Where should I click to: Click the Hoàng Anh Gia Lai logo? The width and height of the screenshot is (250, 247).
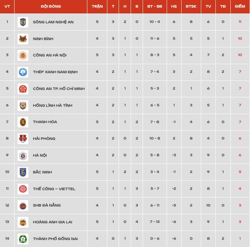coord(23,222)
